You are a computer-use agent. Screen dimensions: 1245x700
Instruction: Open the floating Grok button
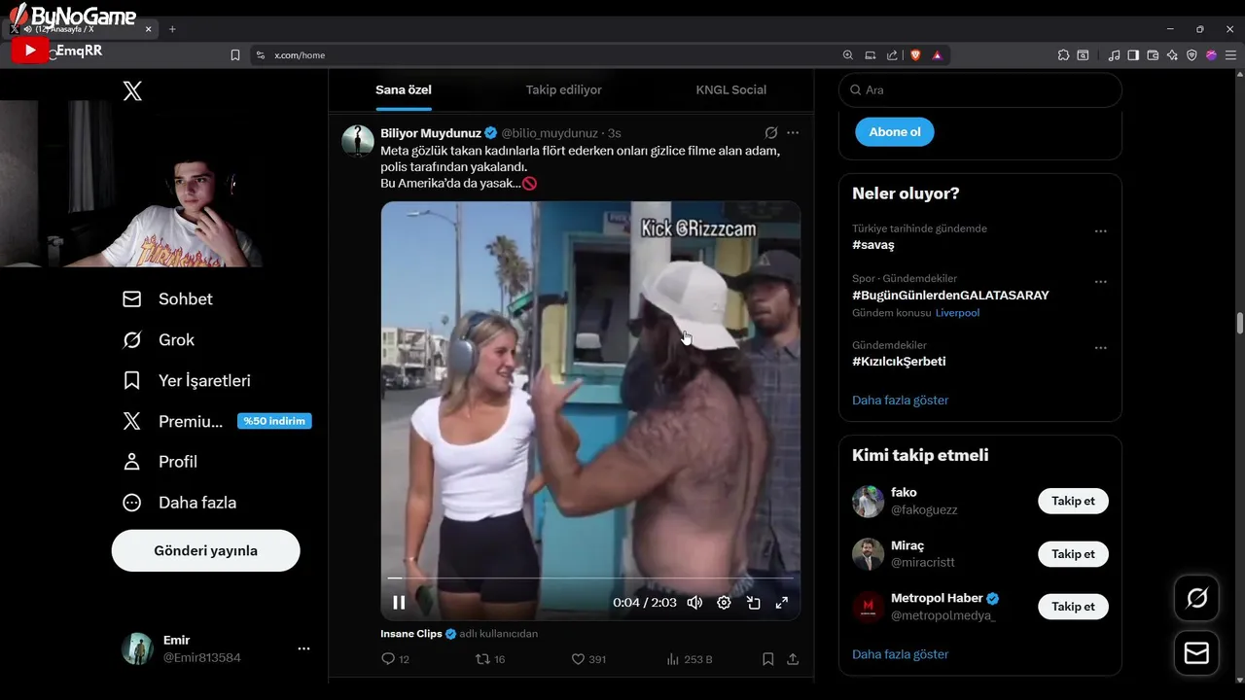tap(1197, 599)
